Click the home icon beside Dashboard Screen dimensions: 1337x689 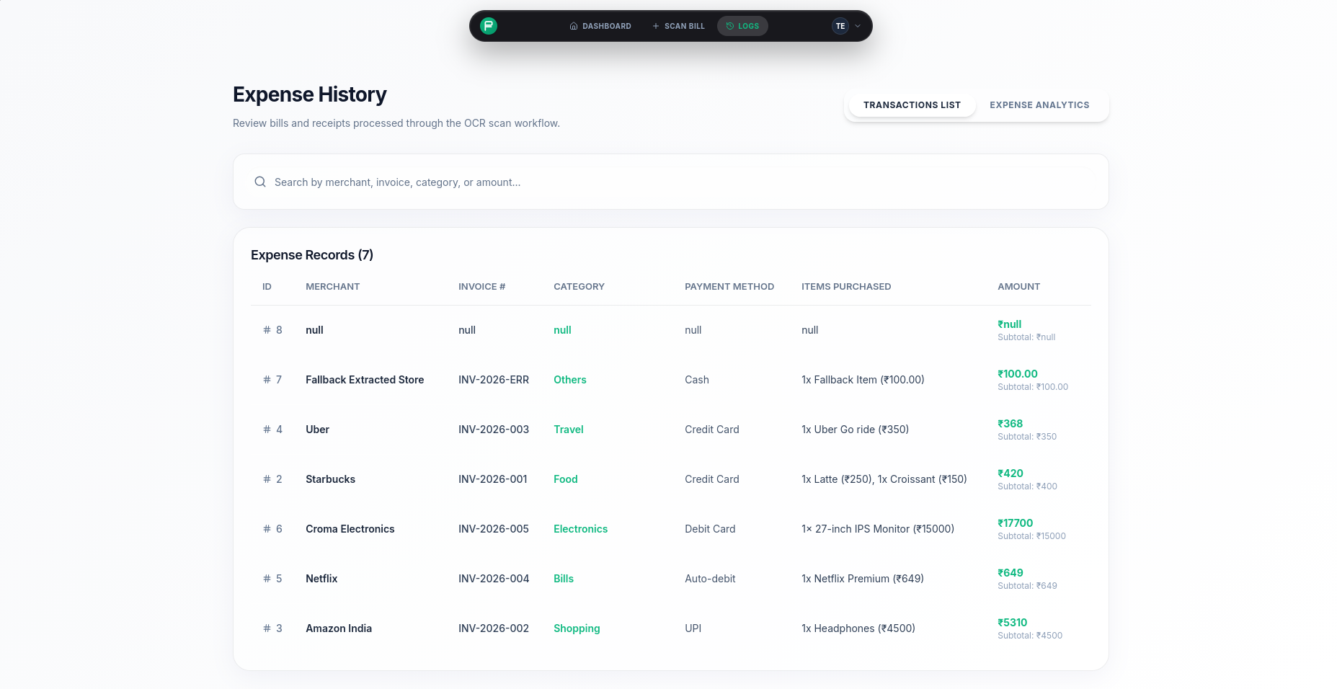tap(574, 26)
